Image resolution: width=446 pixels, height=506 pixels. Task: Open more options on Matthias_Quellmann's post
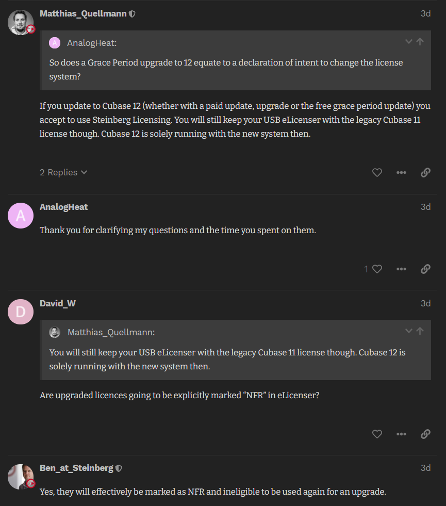[x=401, y=173]
